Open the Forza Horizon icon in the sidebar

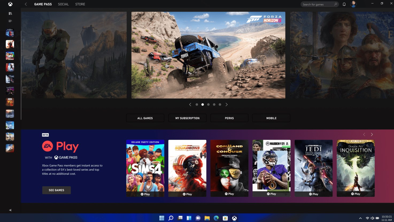(10, 148)
